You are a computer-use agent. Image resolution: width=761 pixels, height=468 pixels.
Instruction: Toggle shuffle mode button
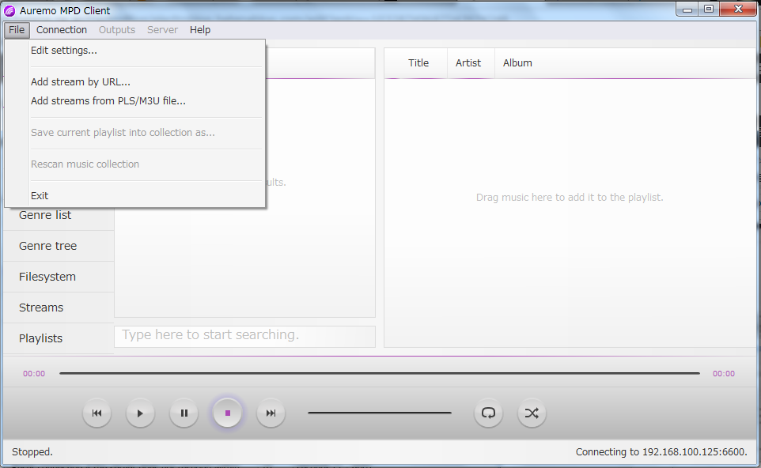(532, 413)
